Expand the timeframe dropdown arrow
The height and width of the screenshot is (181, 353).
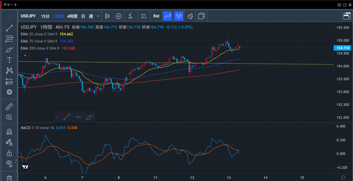pos(98,16)
